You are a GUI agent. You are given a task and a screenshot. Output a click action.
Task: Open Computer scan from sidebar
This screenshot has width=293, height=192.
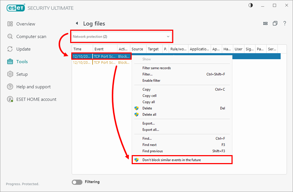click(31, 37)
